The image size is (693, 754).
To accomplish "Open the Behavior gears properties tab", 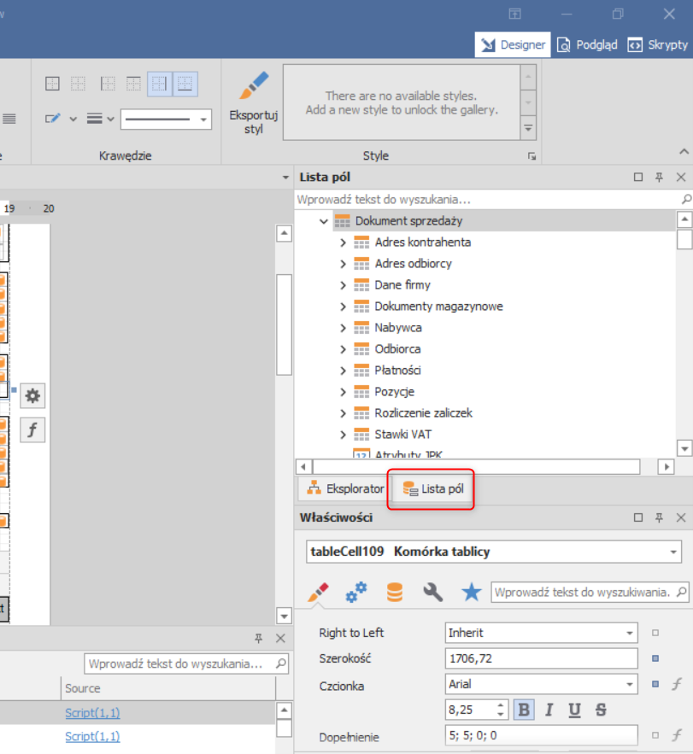I will (356, 592).
